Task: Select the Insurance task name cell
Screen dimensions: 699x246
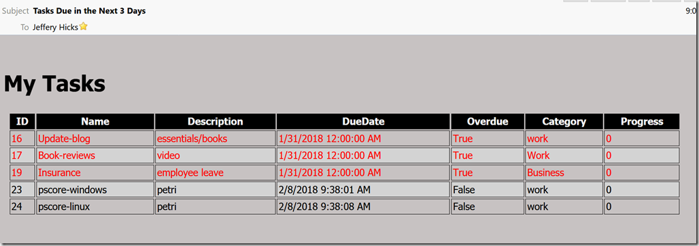Action: [95, 172]
